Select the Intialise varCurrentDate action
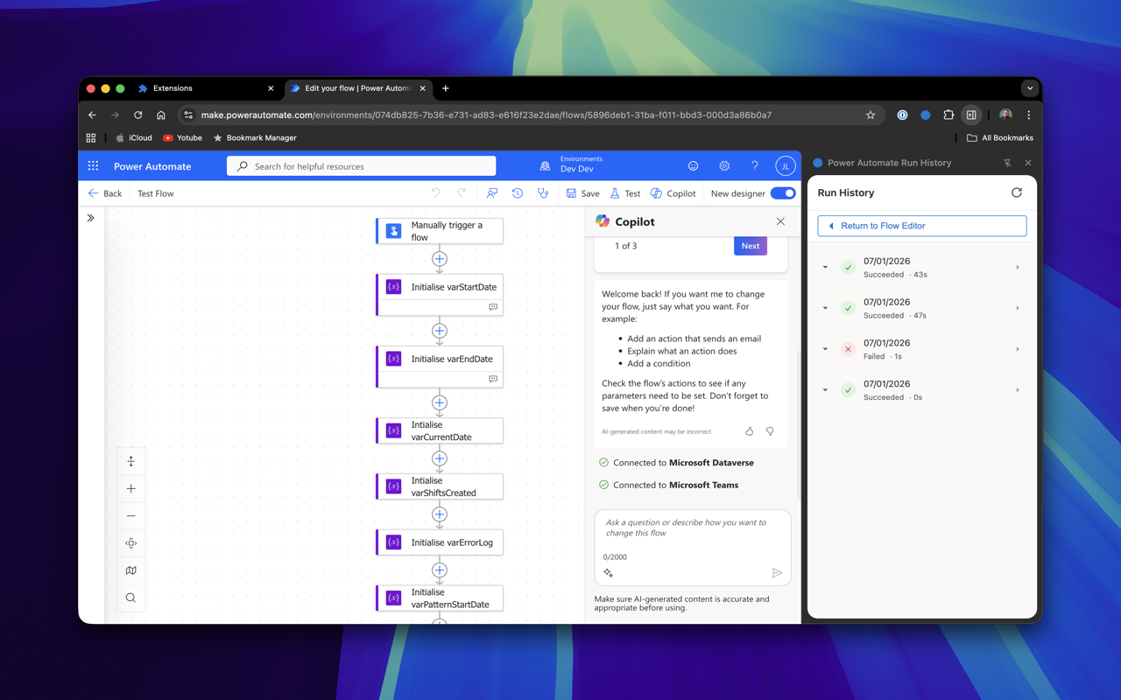Image resolution: width=1121 pixels, height=700 pixels. 440,430
